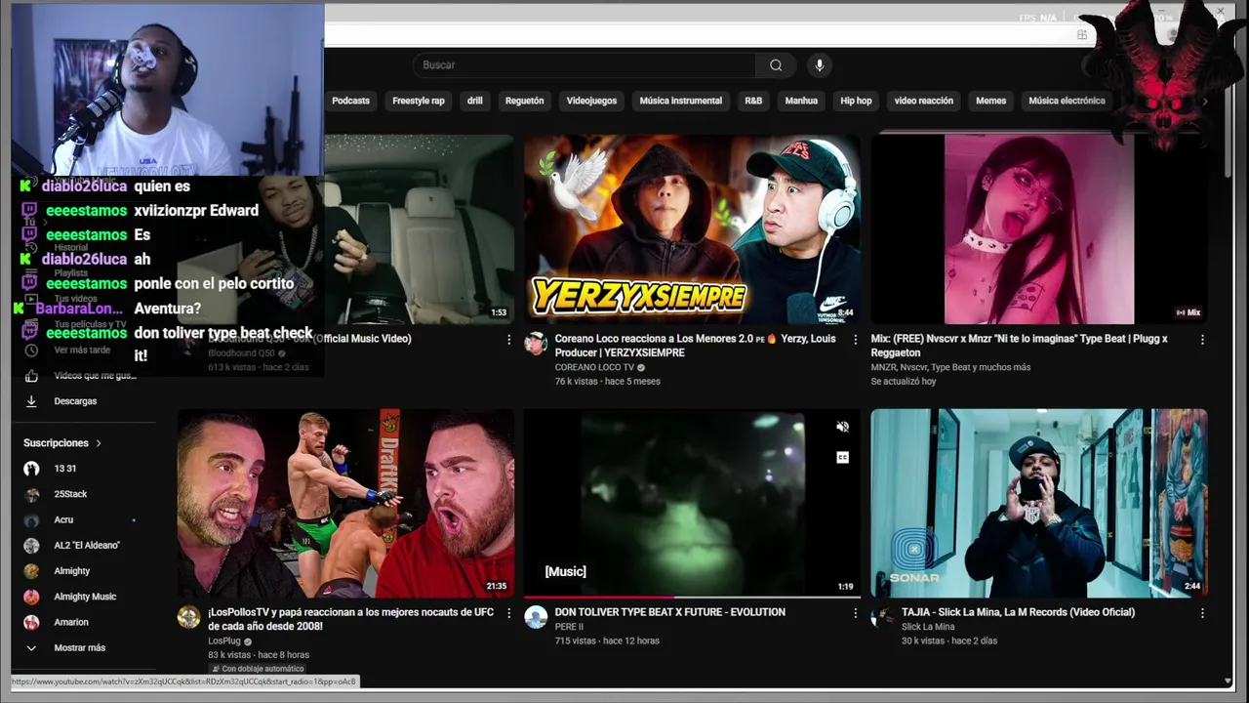Expand the Suscripciones section chevron
This screenshot has height=703, width=1249.
pos(98,443)
